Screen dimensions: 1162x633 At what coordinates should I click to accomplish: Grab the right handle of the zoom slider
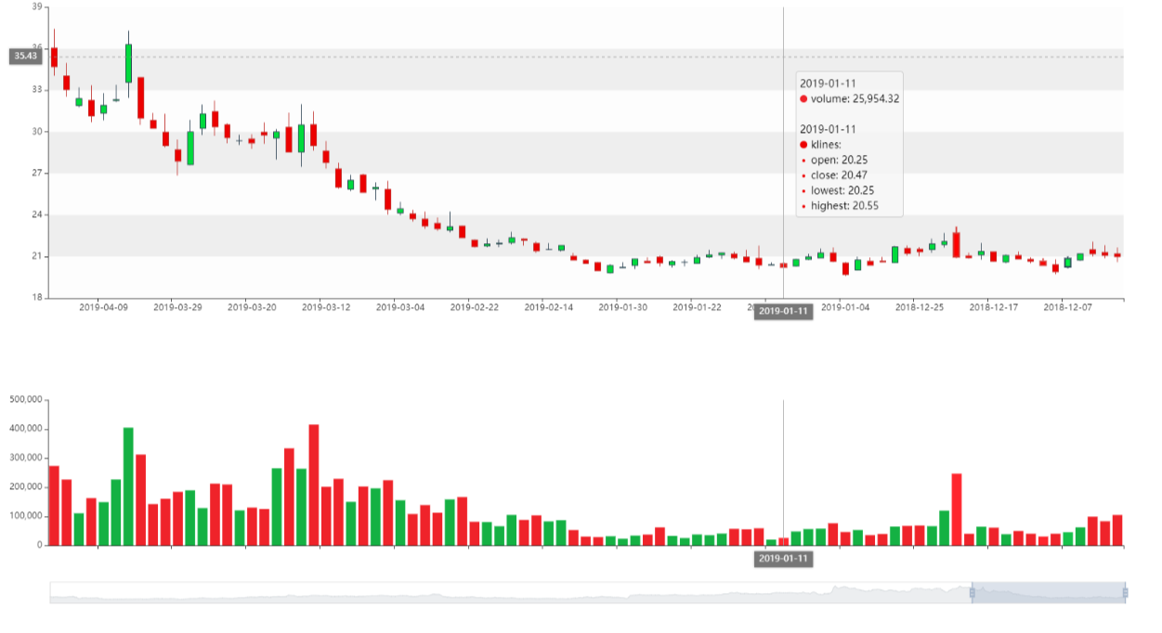(x=1125, y=593)
